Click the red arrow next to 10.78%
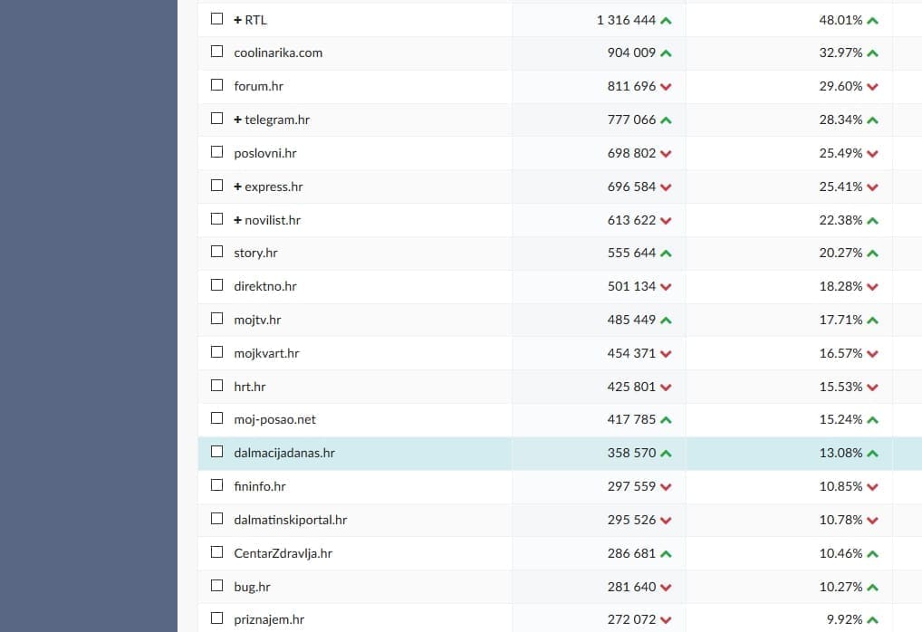The width and height of the screenshot is (922, 632). coord(872,521)
